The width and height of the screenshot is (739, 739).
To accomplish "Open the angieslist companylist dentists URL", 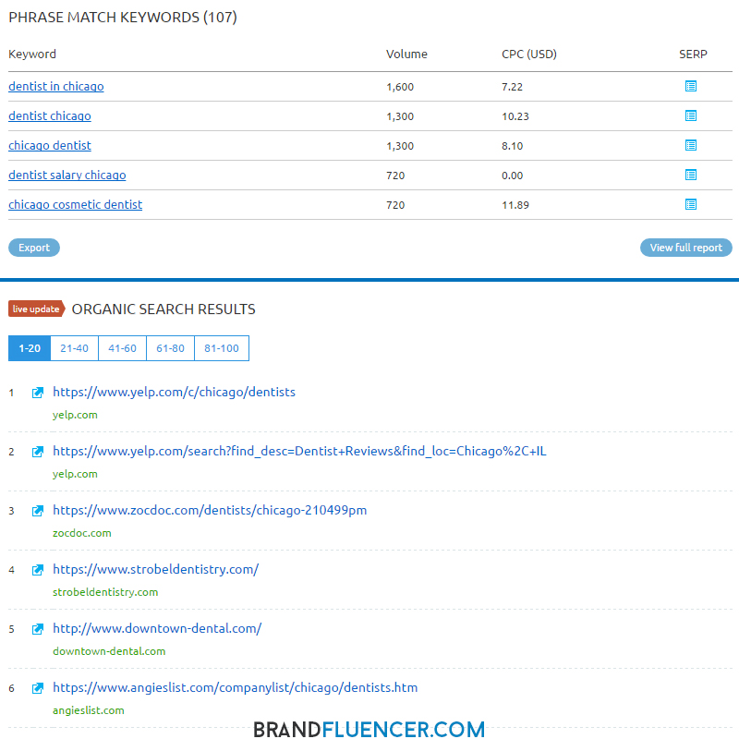I will coord(236,687).
